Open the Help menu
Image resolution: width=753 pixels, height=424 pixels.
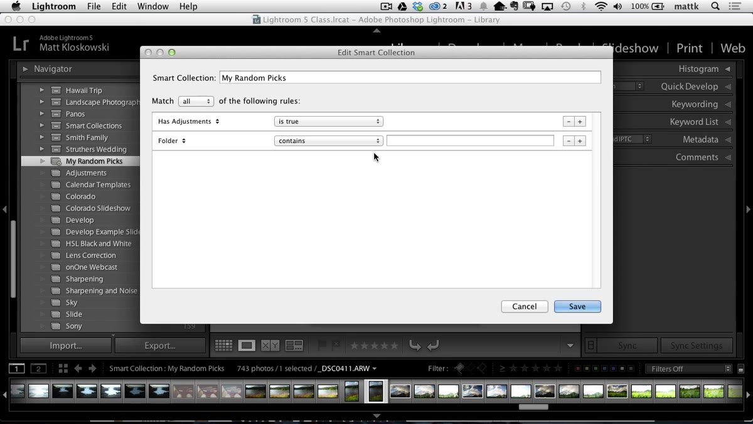click(x=188, y=6)
